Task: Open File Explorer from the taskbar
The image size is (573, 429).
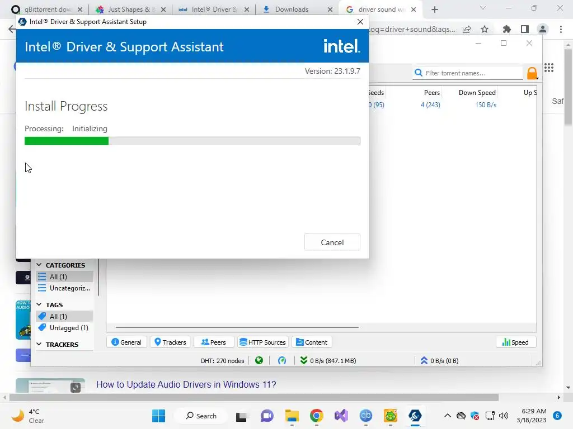Action: coord(292,416)
